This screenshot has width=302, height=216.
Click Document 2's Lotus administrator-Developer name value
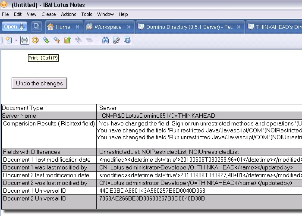pyautogui.click(x=196, y=183)
